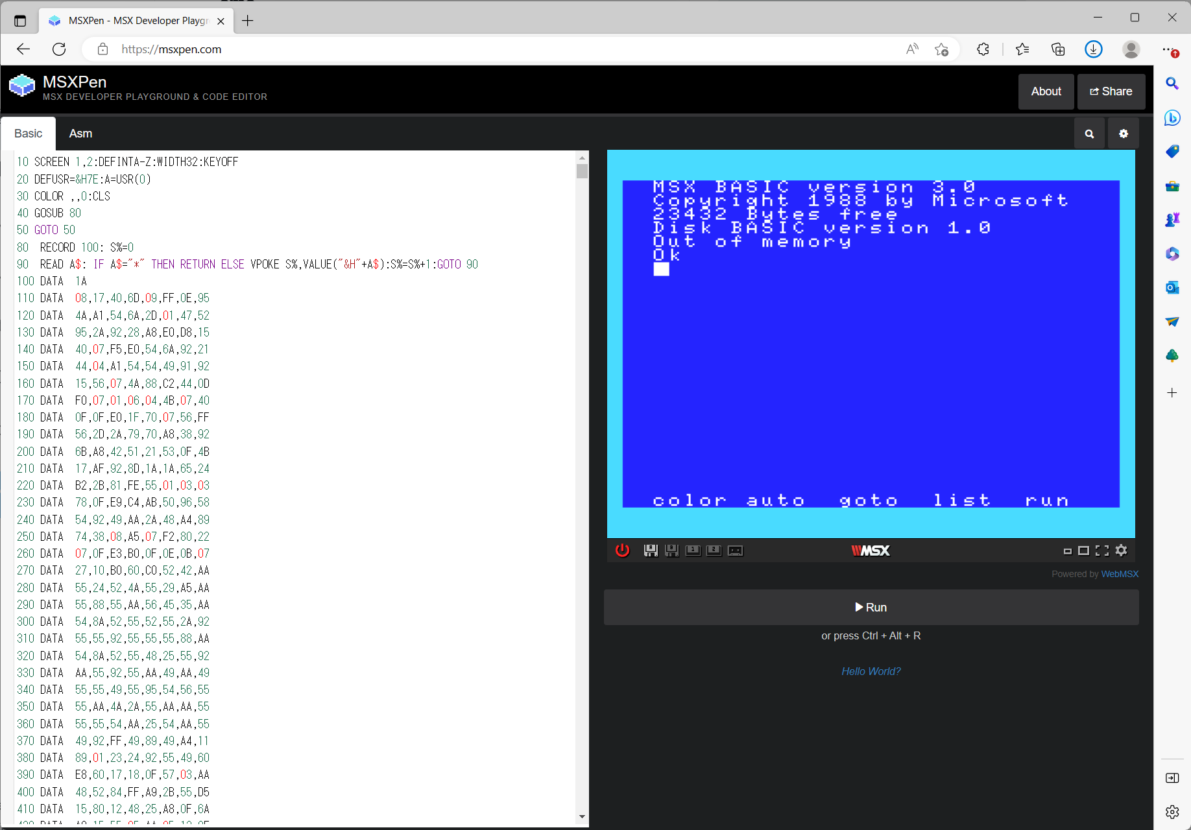Open the editor search tool

[1089, 133]
